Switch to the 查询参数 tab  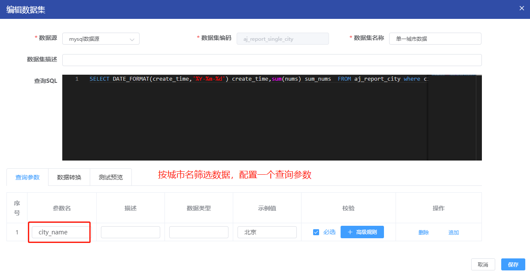tap(27, 177)
